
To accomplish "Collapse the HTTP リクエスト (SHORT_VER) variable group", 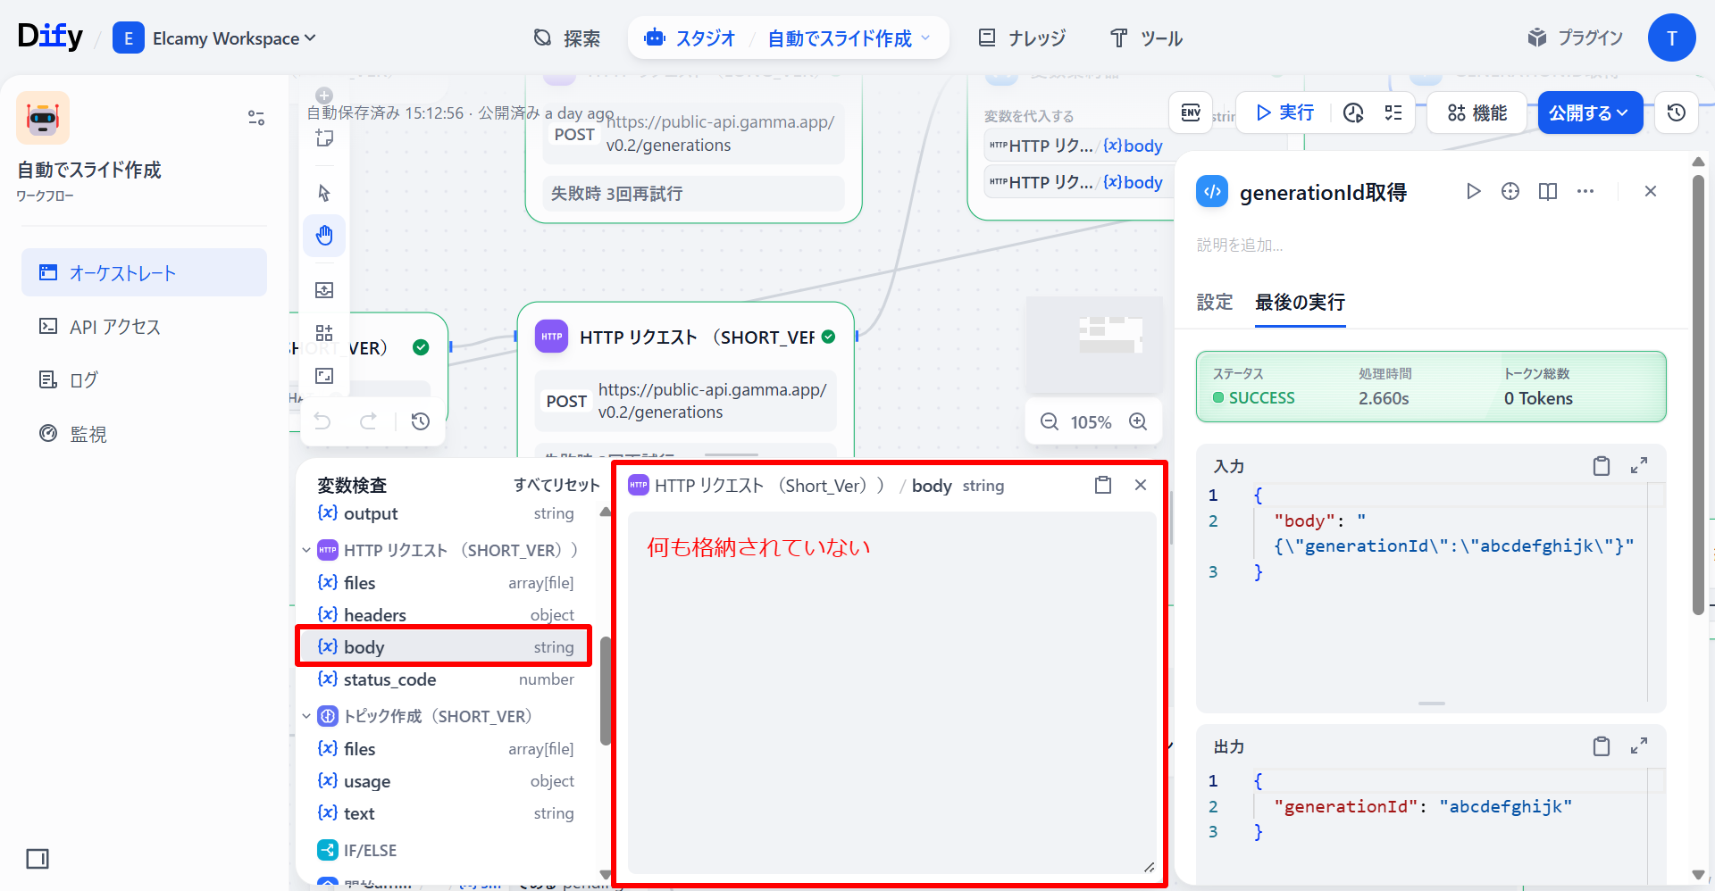I will tap(306, 551).
